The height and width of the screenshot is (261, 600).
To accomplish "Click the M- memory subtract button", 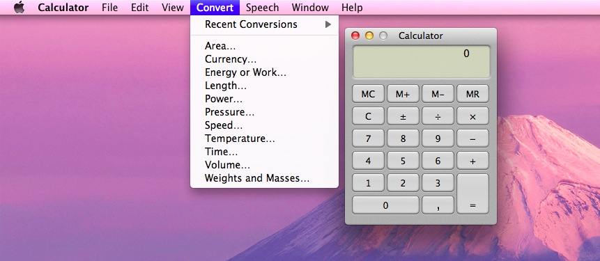I will pos(438,94).
